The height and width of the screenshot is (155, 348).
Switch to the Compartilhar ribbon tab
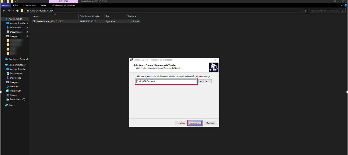pyautogui.click(x=30, y=5)
